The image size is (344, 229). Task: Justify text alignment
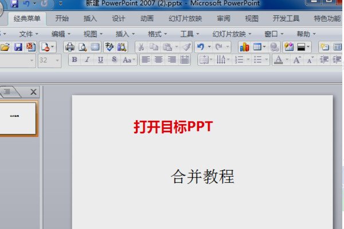(185, 60)
